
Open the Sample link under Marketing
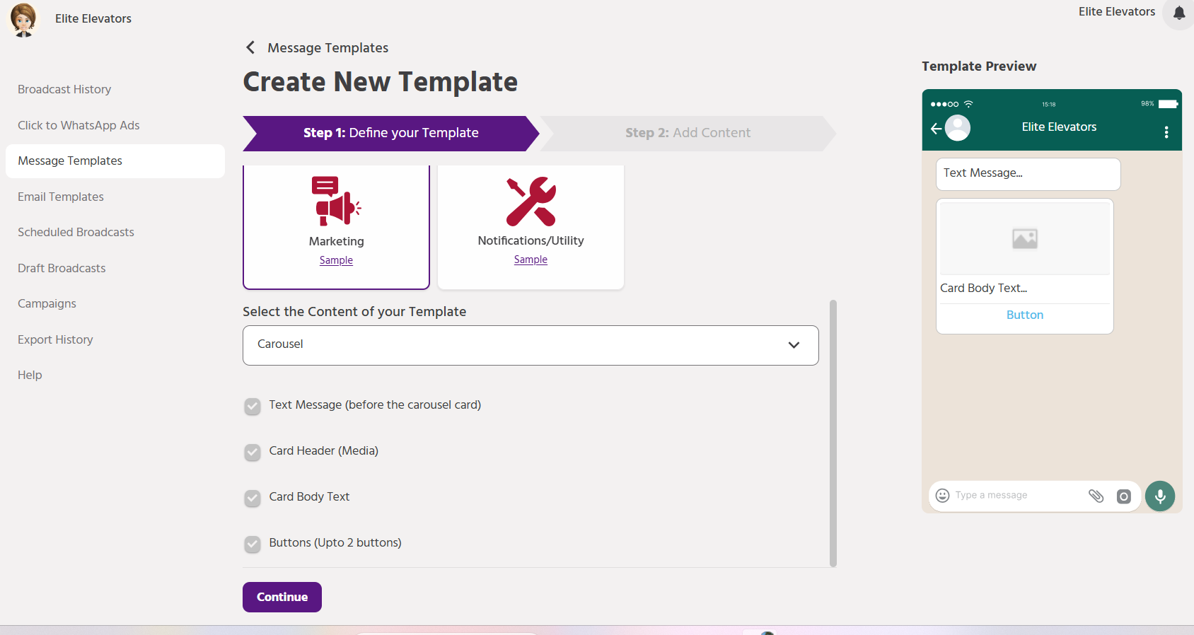click(x=336, y=260)
